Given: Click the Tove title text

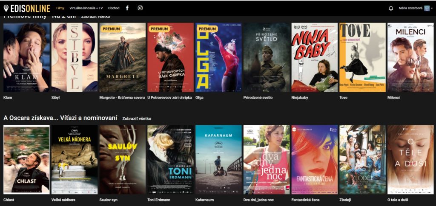Looking at the screenshot, I should pyautogui.click(x=344, y=98).
